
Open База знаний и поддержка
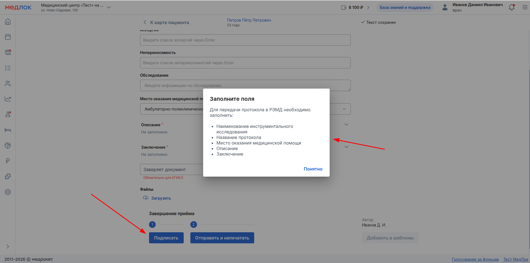[x=405, y=7]
